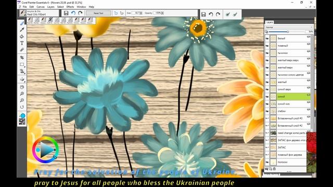Select the Brush tool in the toolbox
333x187 pixels.
pyautogui.click(x=22, y=23)
